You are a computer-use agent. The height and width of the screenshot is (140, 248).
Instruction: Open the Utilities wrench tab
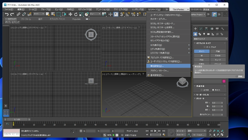pyautogui.click(x=223, y=29)
